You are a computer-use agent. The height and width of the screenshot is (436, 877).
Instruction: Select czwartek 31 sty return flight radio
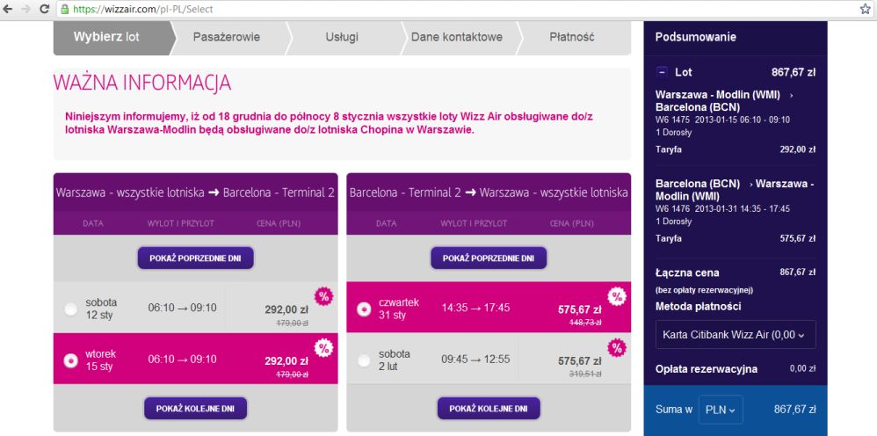point(364,309)
